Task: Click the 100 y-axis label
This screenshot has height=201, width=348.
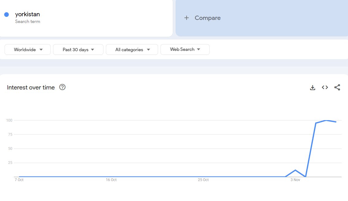Action: 9,120
